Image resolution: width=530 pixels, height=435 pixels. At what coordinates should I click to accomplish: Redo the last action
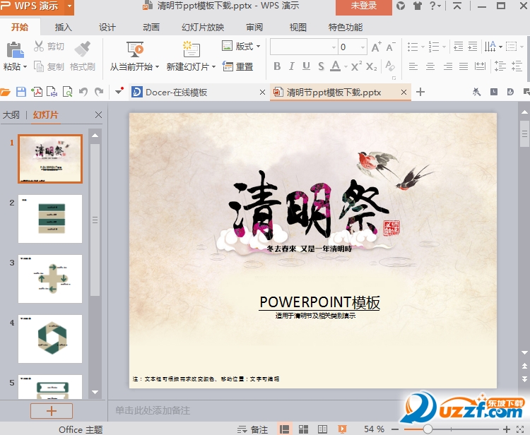point(99,92)
